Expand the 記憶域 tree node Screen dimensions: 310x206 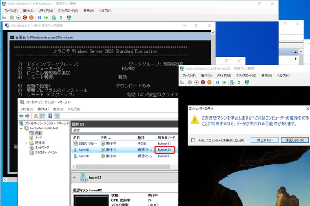pyautogui.click(x=26, y=143)
